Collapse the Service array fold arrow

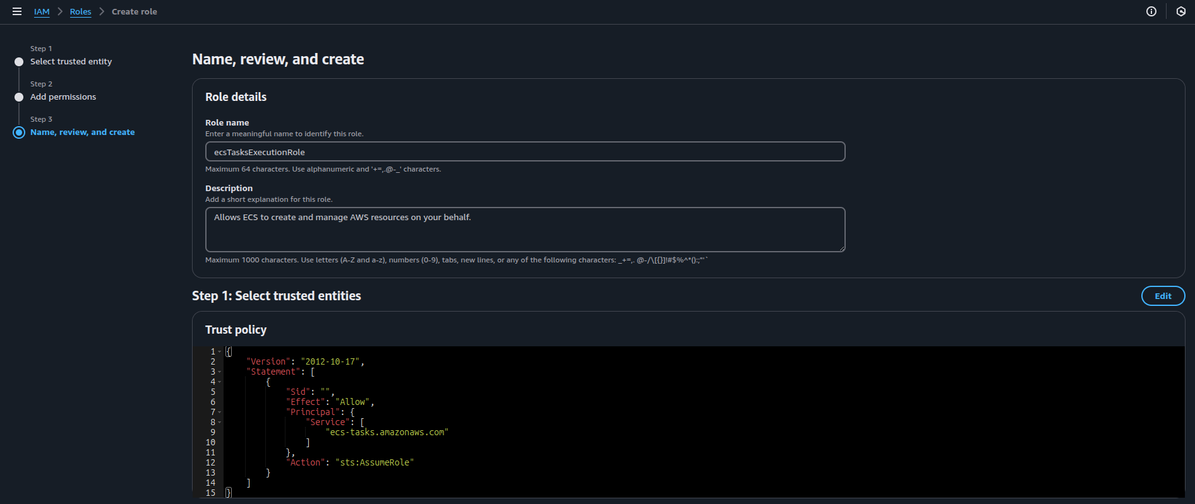pyautogui.click(x=220, y=423)
